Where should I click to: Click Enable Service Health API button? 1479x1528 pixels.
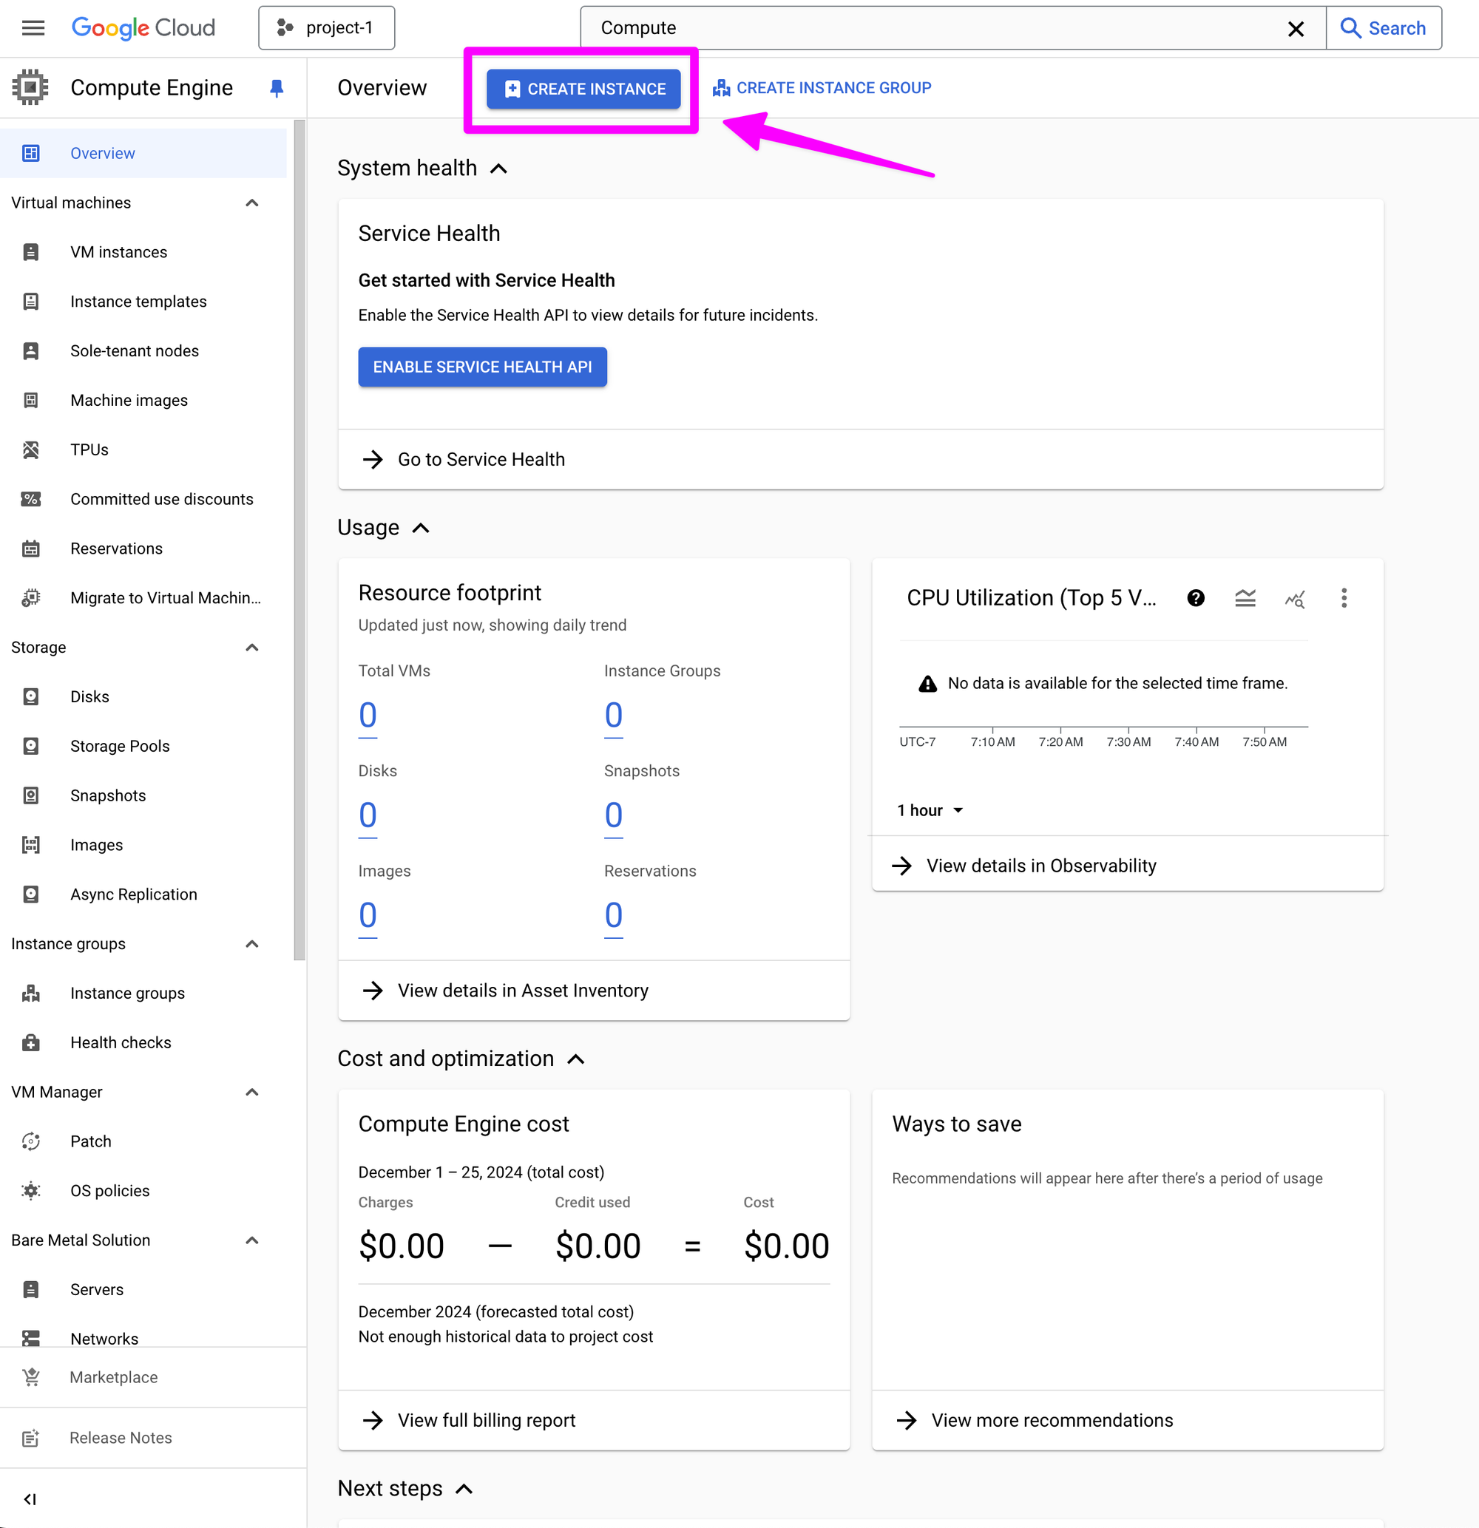[x=482, y=367]
